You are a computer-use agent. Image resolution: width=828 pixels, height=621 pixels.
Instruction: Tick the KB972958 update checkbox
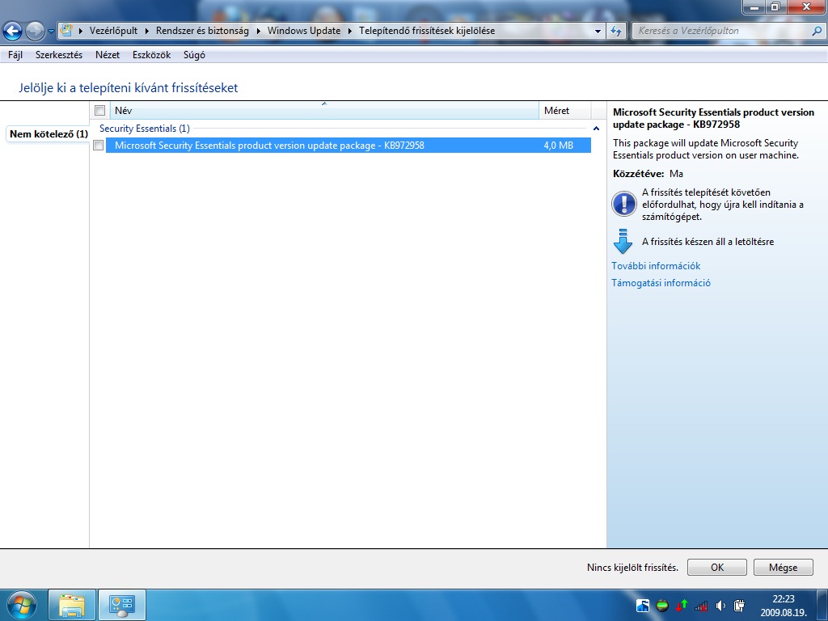point(99,146)
